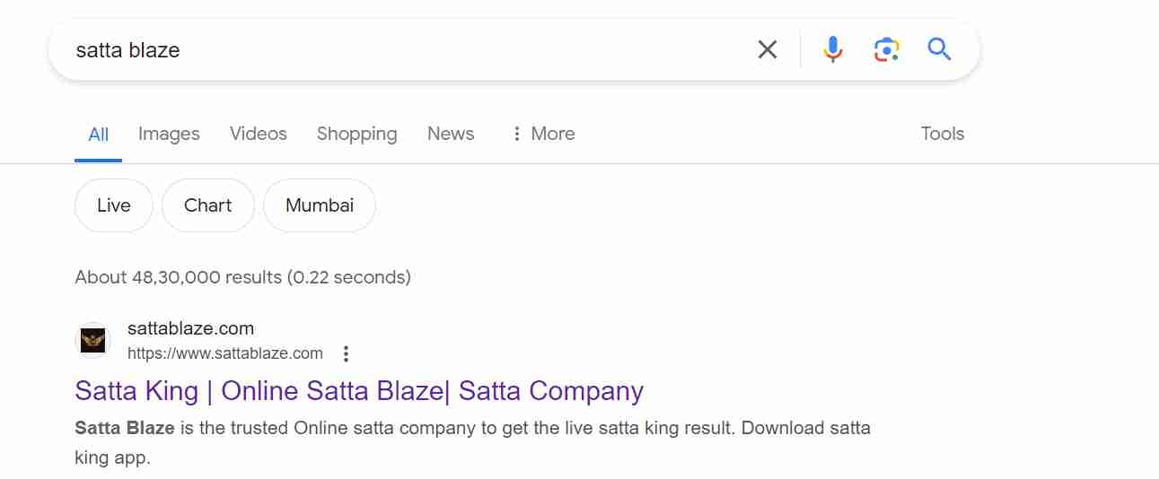The height and width of the screenshot is (479, 1159).
Task: Open search by image with the Lens icon
Action: [886, 49]
